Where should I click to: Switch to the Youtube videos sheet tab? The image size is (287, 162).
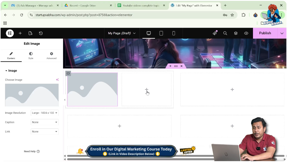pos(141,6)
